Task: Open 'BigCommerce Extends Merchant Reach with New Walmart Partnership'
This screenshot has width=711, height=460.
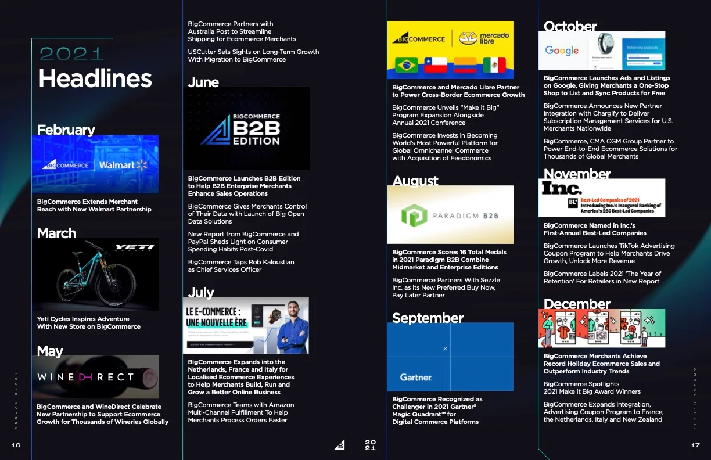Action: coord(94,206)
